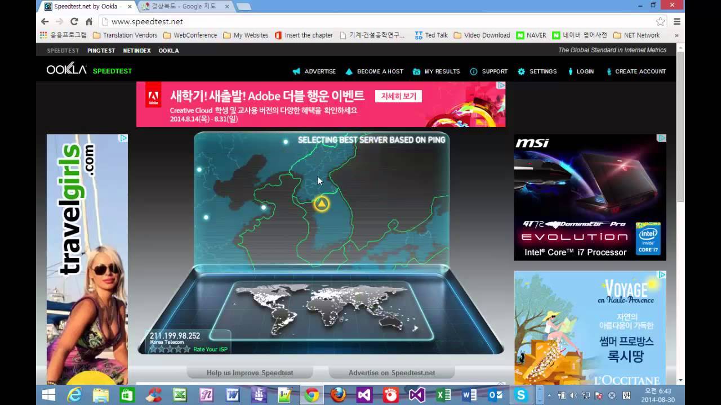The width and height of the screenshot is (721, 405).
Task: Click the Help us Improve Speedtest button
Action: (250, 372)
